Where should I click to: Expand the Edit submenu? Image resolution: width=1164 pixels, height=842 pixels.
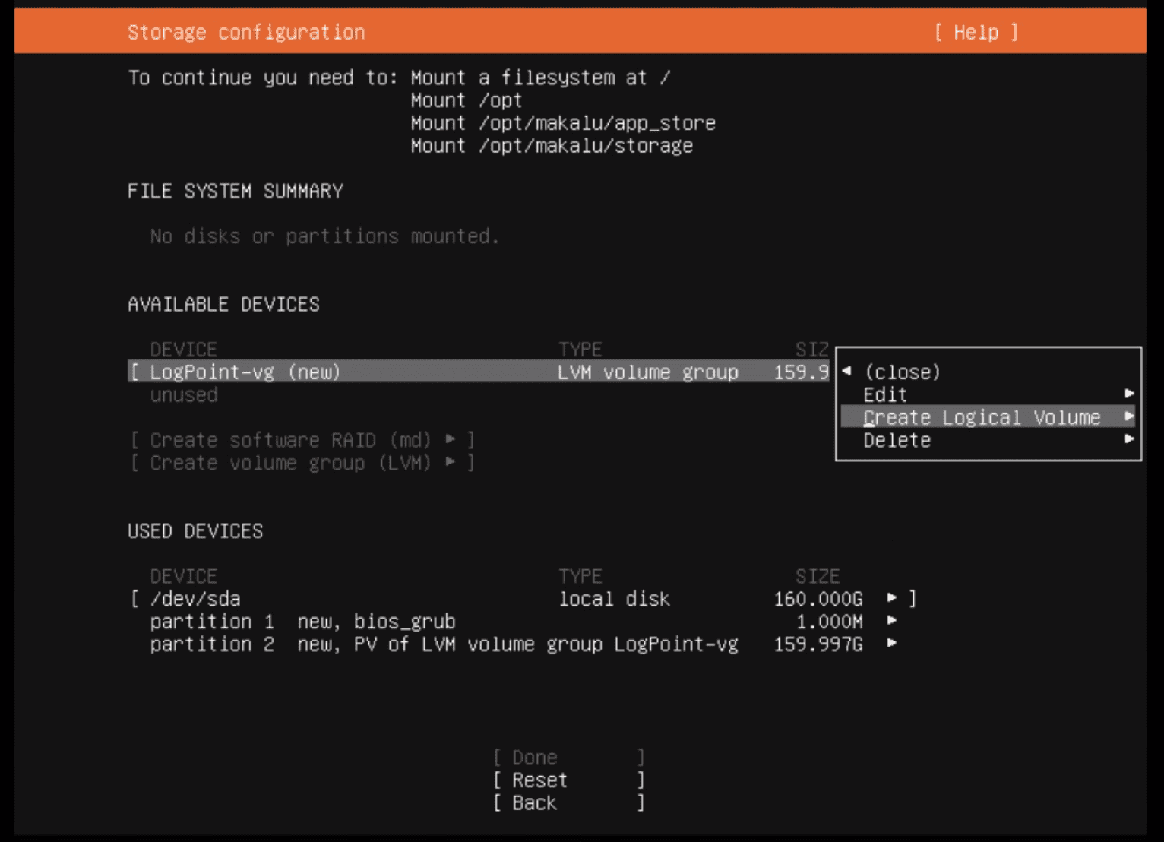tap(884, 394)
